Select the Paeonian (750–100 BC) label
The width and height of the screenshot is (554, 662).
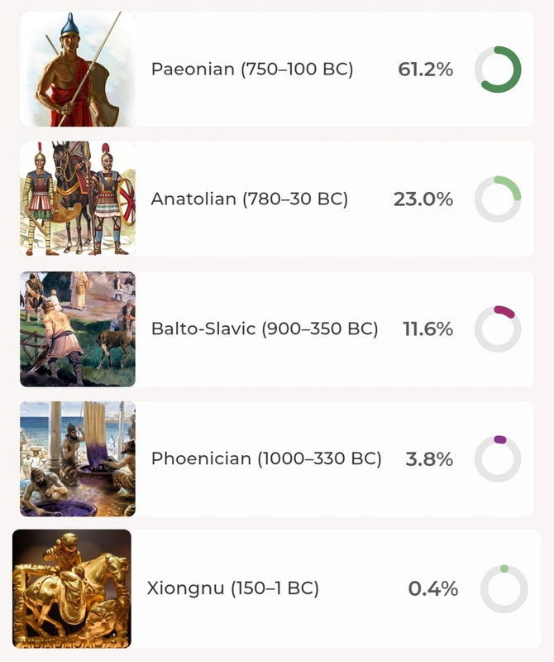(252, 70)
